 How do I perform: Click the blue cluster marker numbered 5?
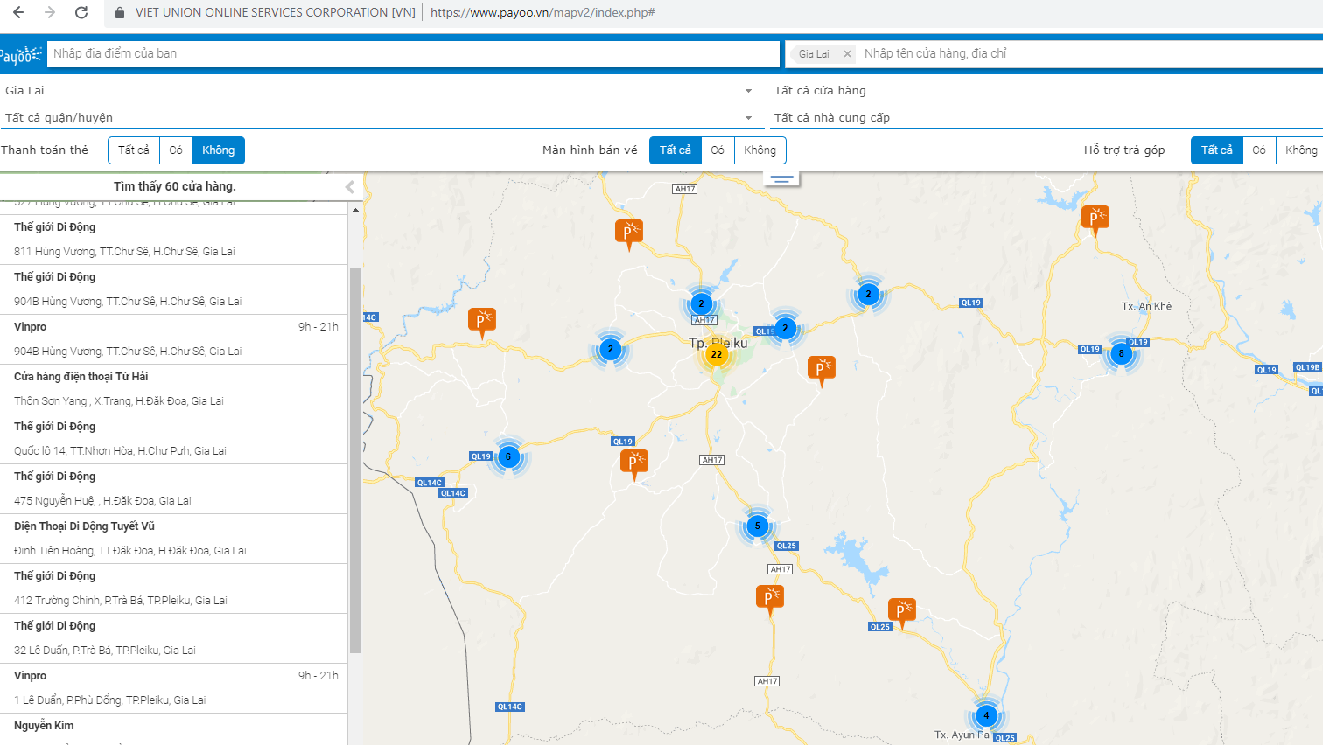(x=757, y=526)
